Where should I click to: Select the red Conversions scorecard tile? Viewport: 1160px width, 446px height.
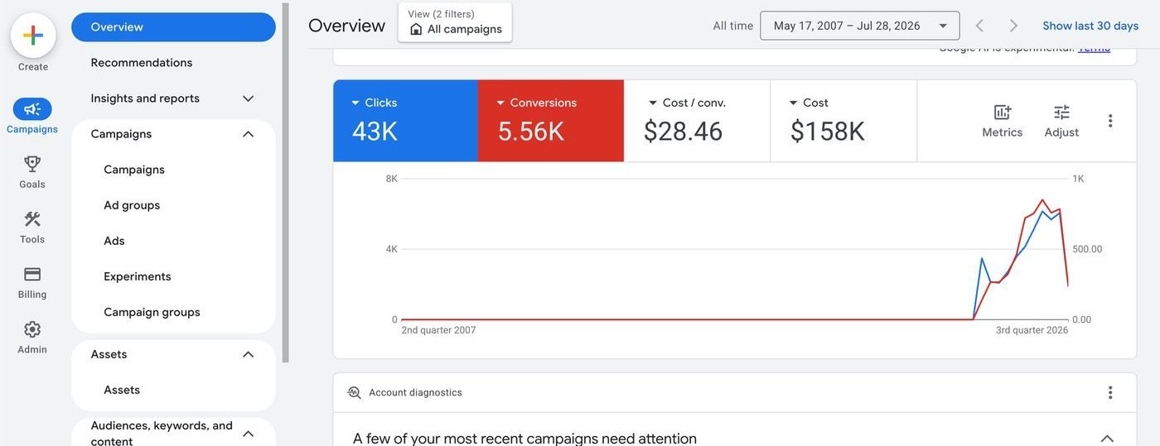550,121
